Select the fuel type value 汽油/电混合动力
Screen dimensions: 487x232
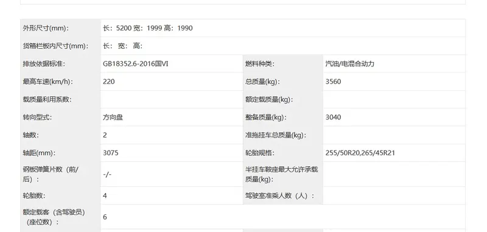[349, 64]
